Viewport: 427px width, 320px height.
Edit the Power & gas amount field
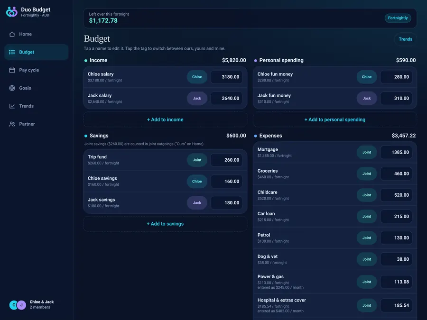tap(396, 282)
